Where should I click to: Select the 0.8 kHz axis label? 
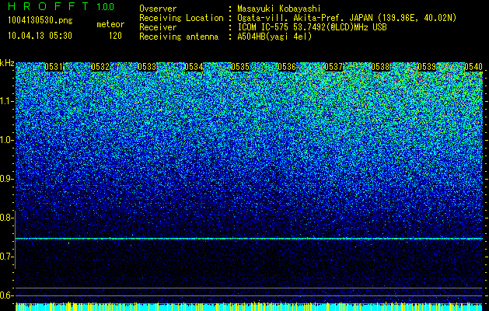coord(6,218)
